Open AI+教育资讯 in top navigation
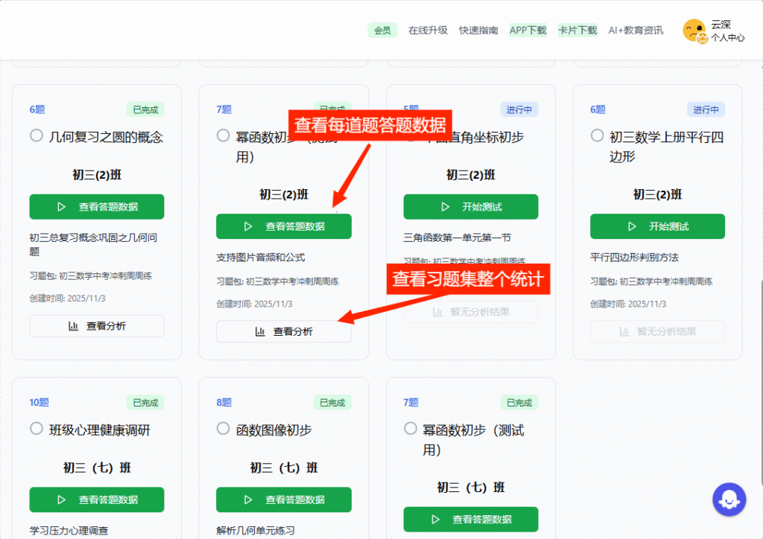 click(636, 31)
